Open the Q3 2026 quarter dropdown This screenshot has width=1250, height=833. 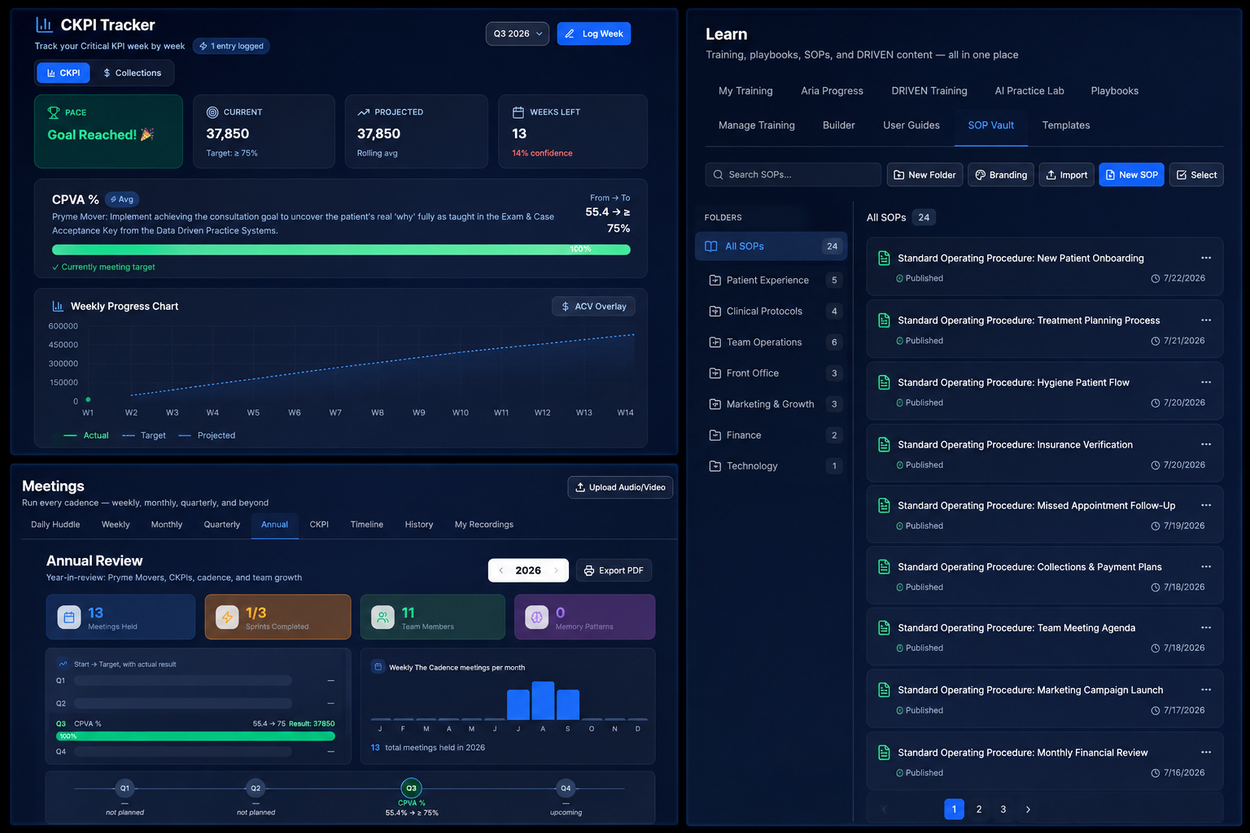click(x=518, y=33)
